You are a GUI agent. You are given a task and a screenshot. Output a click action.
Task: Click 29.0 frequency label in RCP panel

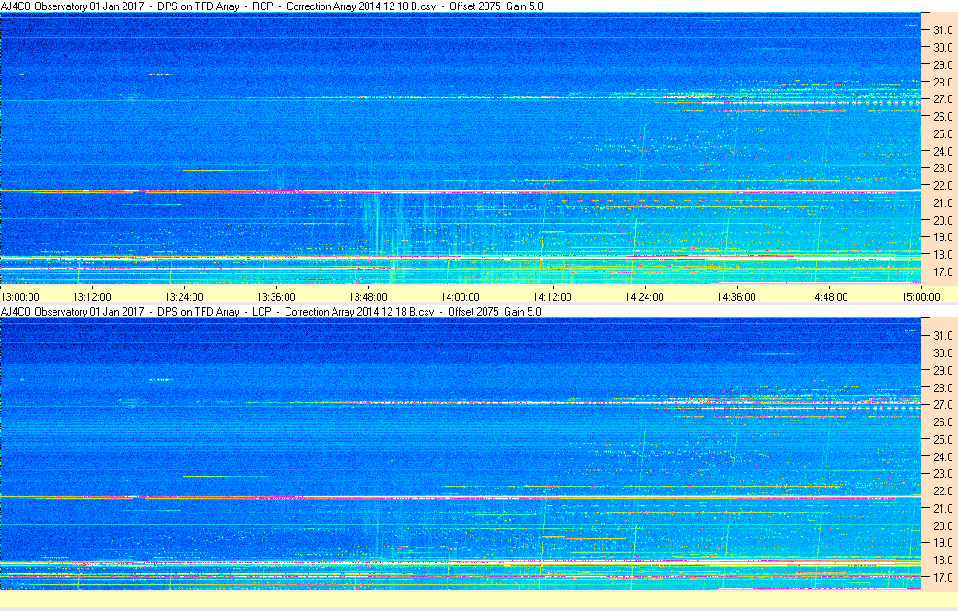coord(940,65)
